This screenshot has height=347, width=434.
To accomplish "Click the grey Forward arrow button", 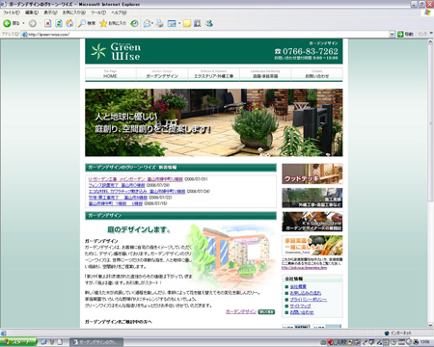I will pyautogui.click(x=33, y=23).
